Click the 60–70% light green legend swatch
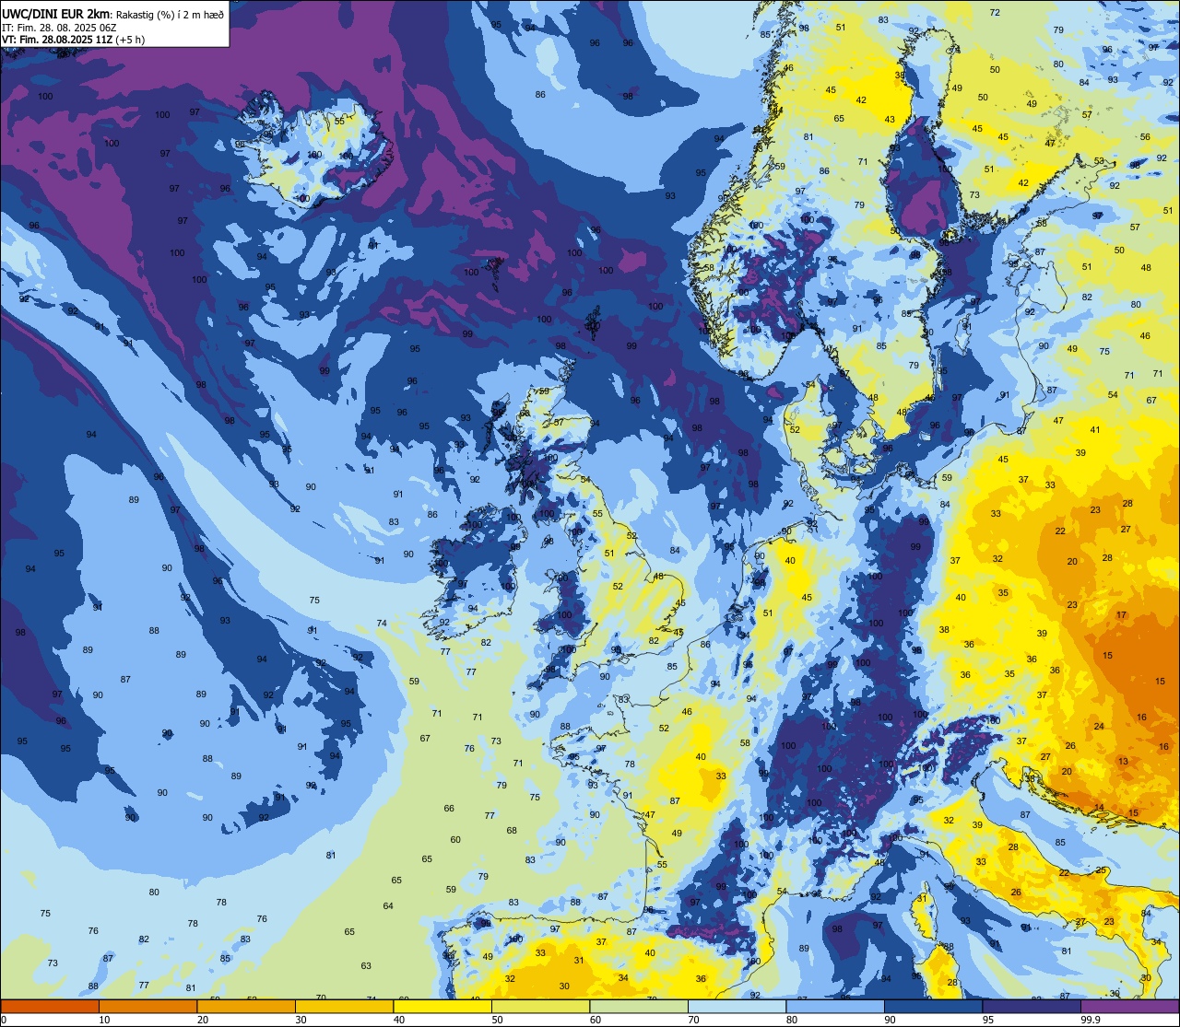Screen dimensions: 1180x1027 point(639,1006)
